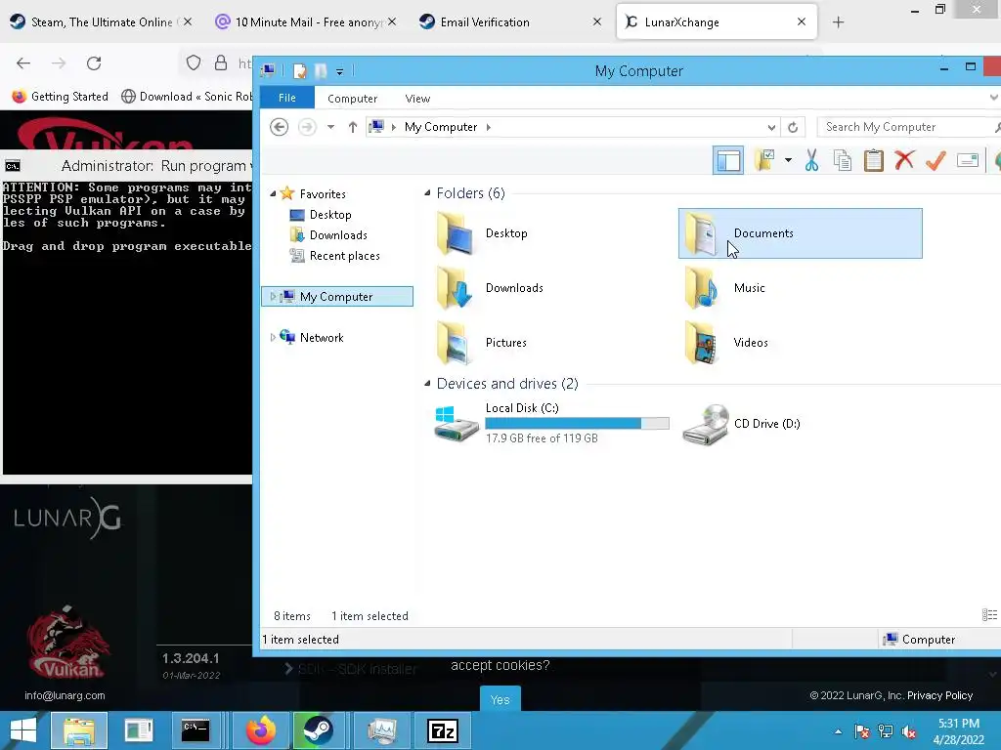Click the Paste clipboard icon
The width and height of the screenshot is (1001, 750).
(873, 160)
